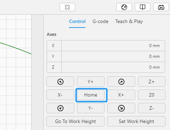Jog diagonally with the up-left arrow
This screenshot has width=170, height=130.
(x=60, y=82)
